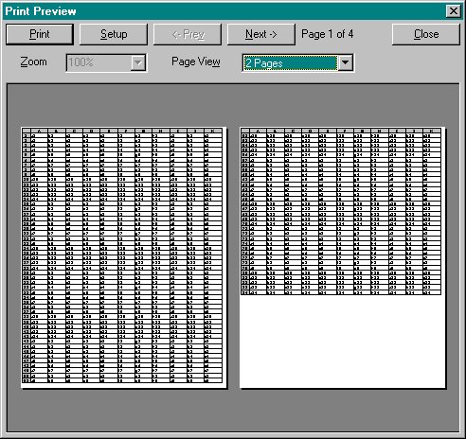Click column A header on left preview page
466x439 pixels.
[x=40, y=131]
